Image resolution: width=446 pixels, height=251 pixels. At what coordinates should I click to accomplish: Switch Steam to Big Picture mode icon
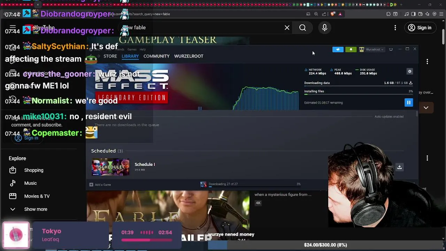click(391, 50)
